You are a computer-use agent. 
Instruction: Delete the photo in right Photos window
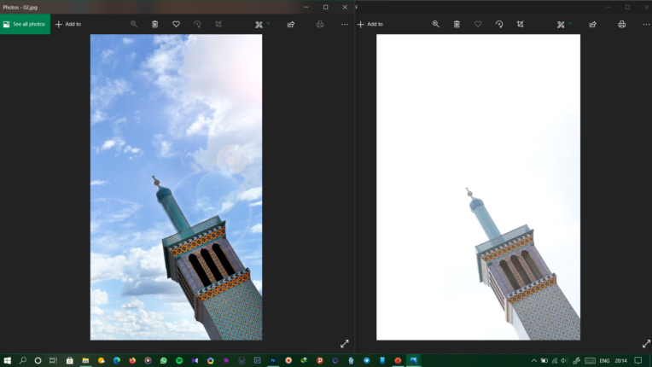coord(457,24)
